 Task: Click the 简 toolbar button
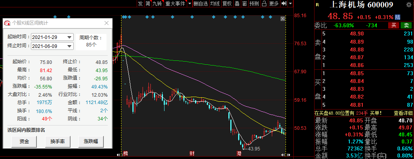point(148,4)
